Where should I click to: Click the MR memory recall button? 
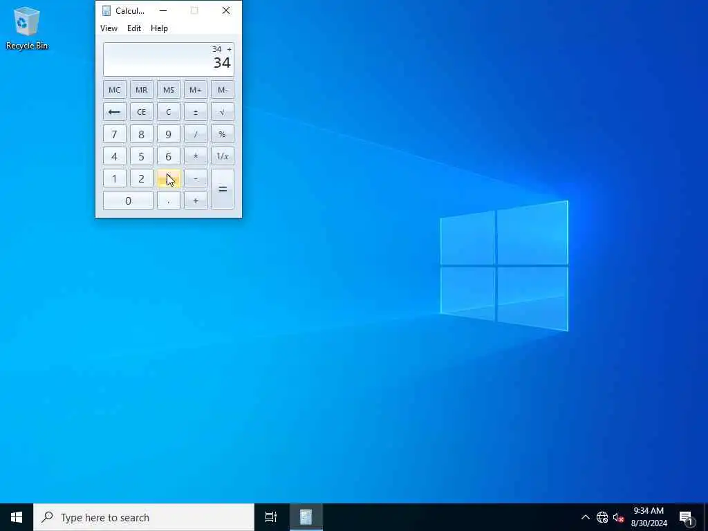pos(141,90)
